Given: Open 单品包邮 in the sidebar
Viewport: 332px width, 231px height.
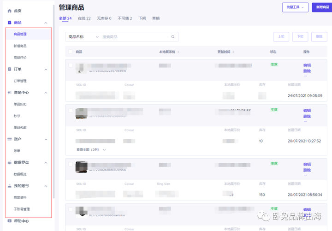Looking at the screenshot, I should pyautogui.click(x=20, y=127).
